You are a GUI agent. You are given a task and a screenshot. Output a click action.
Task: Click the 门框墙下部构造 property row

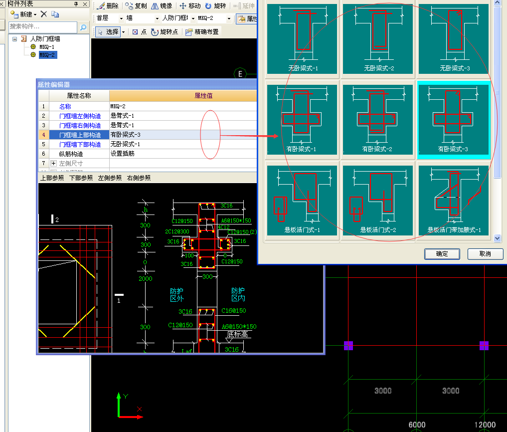(x=148, y=144)
